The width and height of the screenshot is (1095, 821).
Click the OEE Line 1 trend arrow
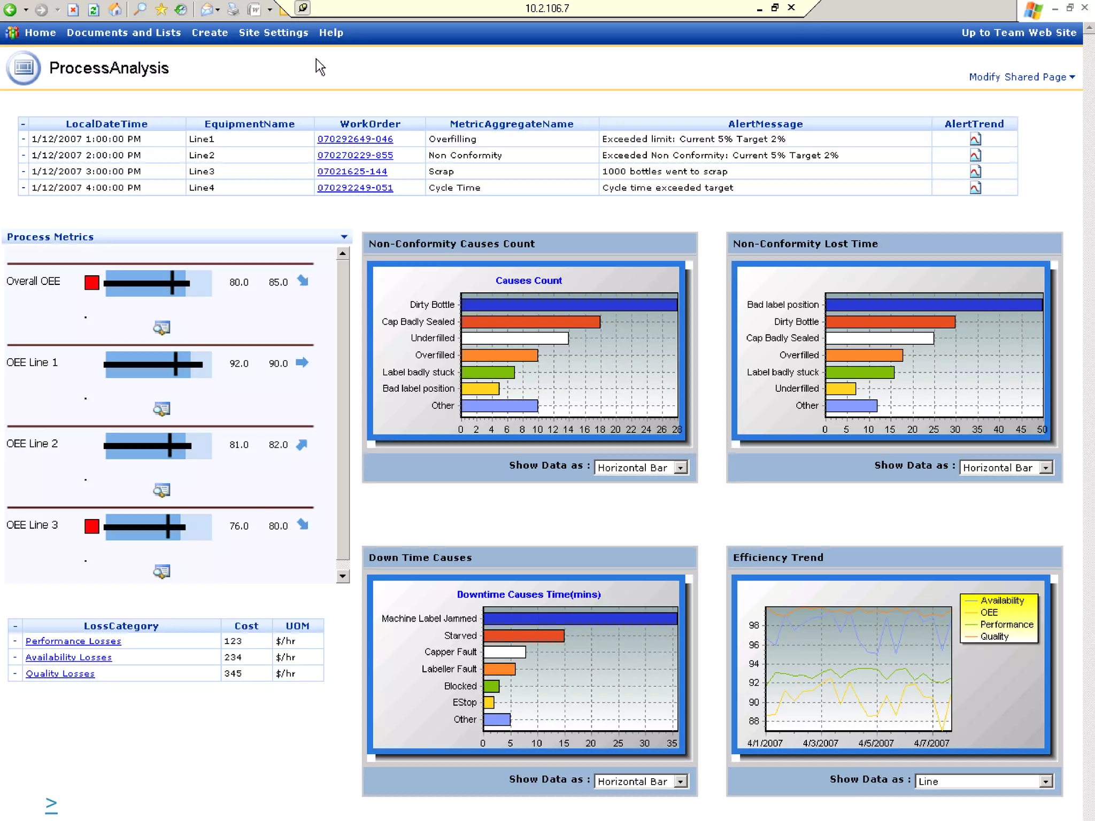coord(302,362)
